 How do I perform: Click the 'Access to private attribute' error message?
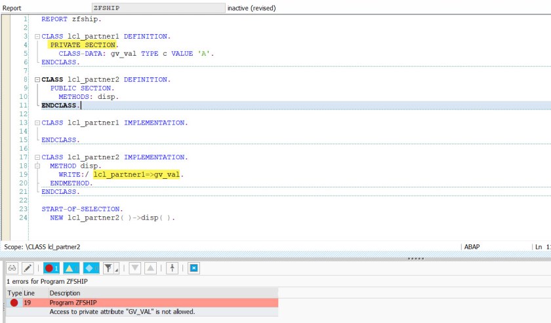coord(122,312)
